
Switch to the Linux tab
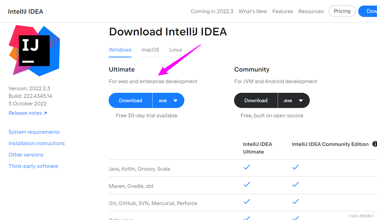coord(176,50)
